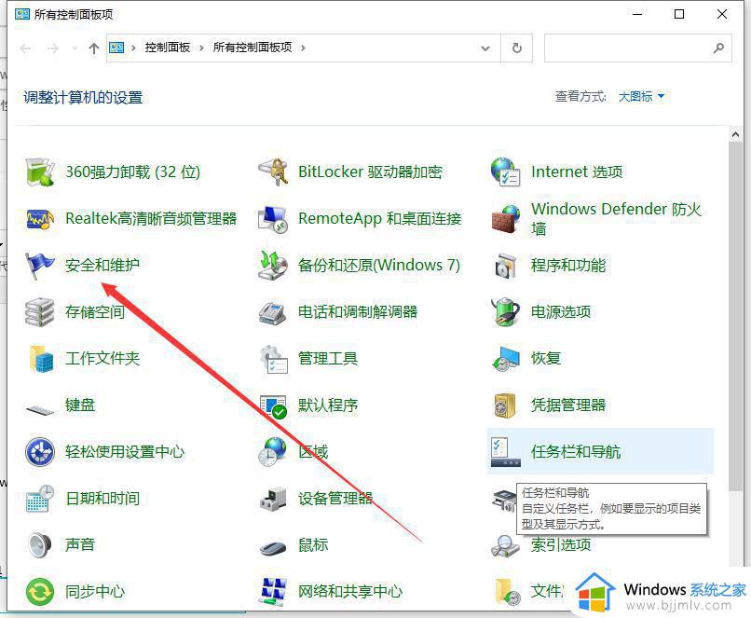Open the 工作文件夹 icon
This screenshot has height=618, width=751.
[40, 358]
